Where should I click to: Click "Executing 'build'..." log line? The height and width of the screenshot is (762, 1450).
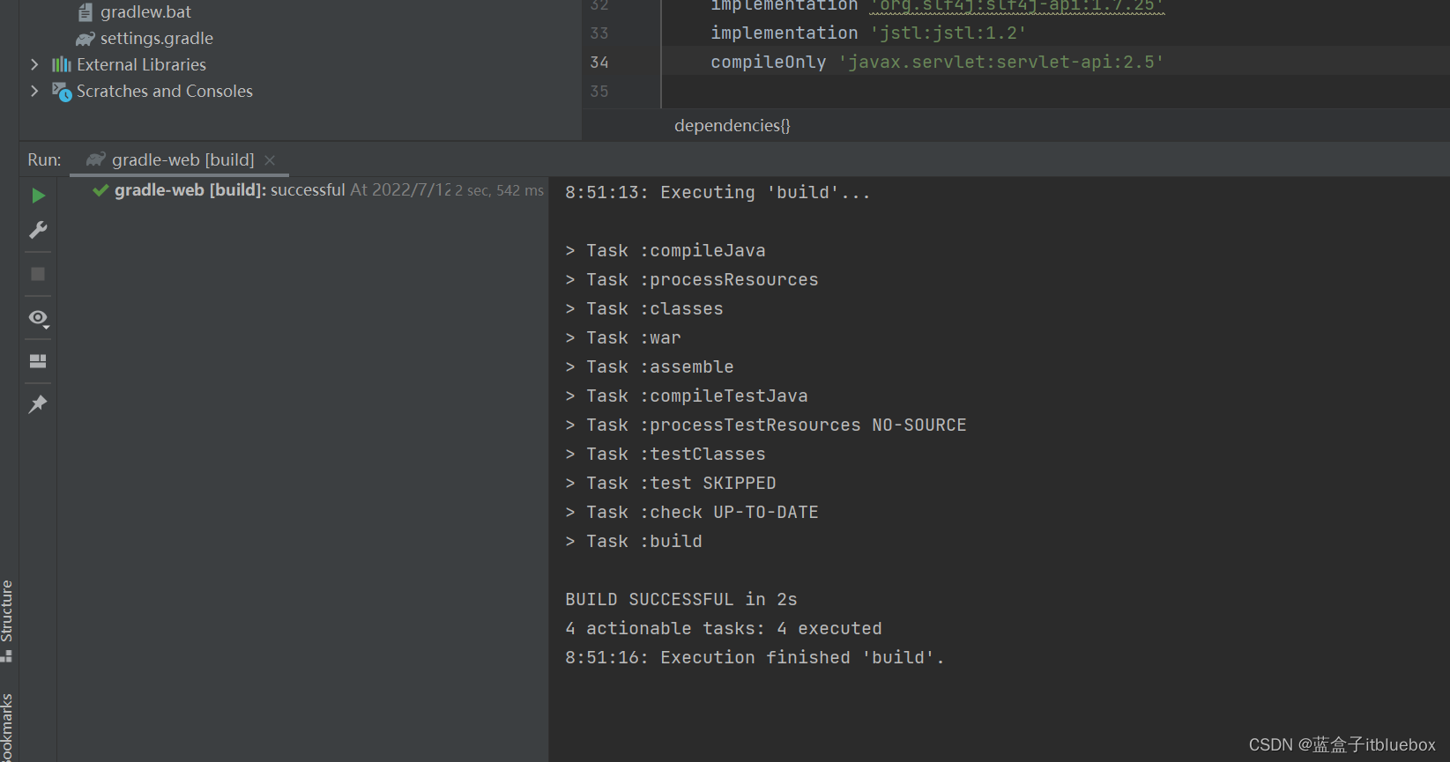click(x=718, y=193)
